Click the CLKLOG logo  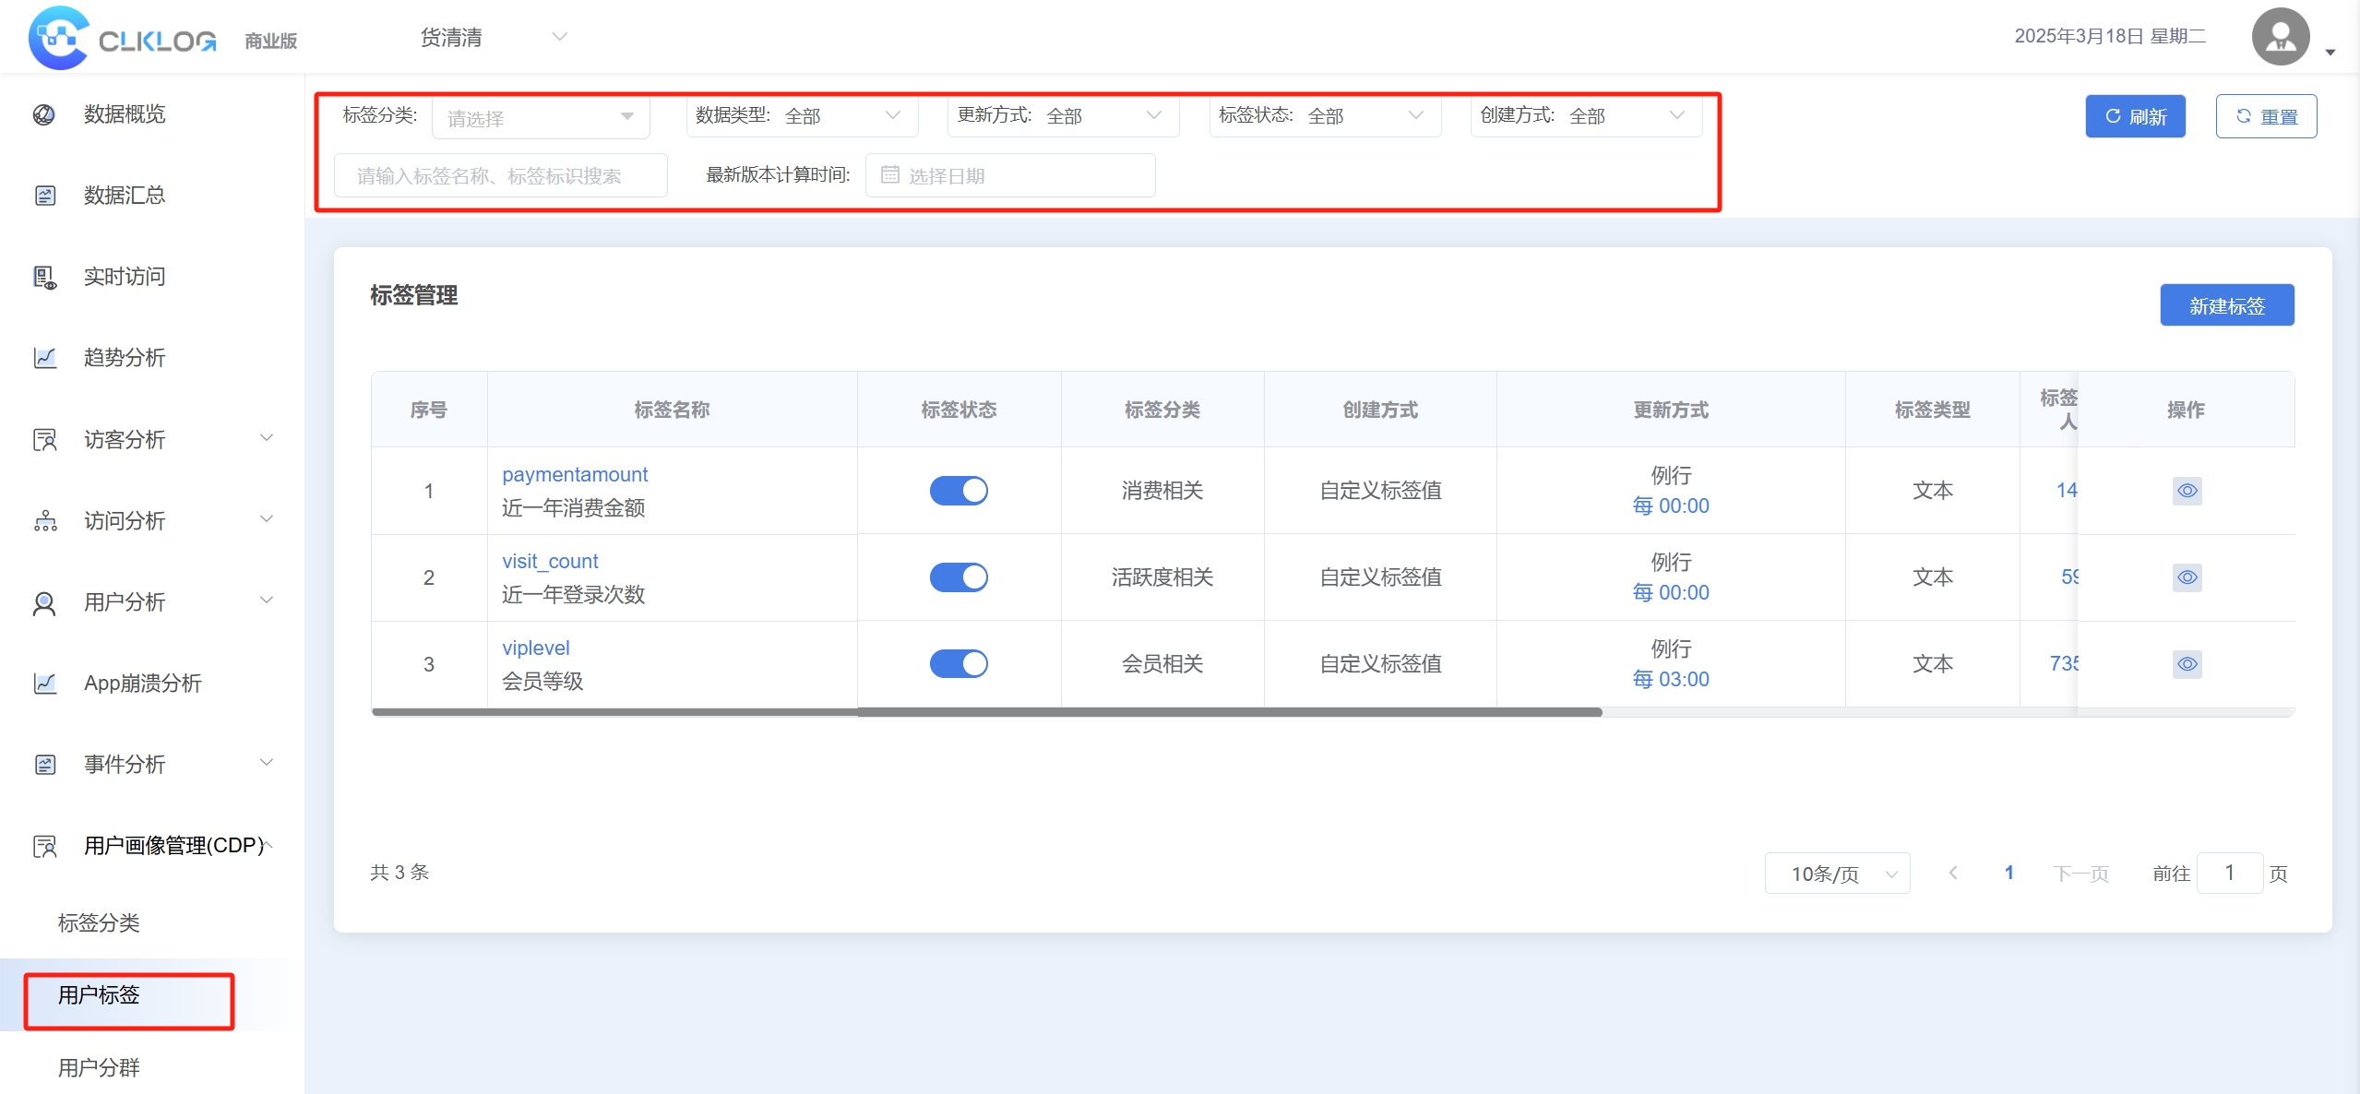122,39
